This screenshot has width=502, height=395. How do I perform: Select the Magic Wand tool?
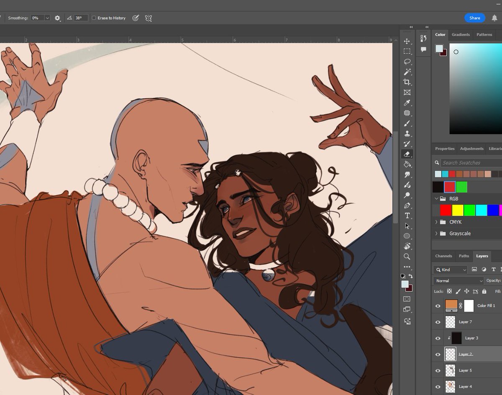point(407,72)
